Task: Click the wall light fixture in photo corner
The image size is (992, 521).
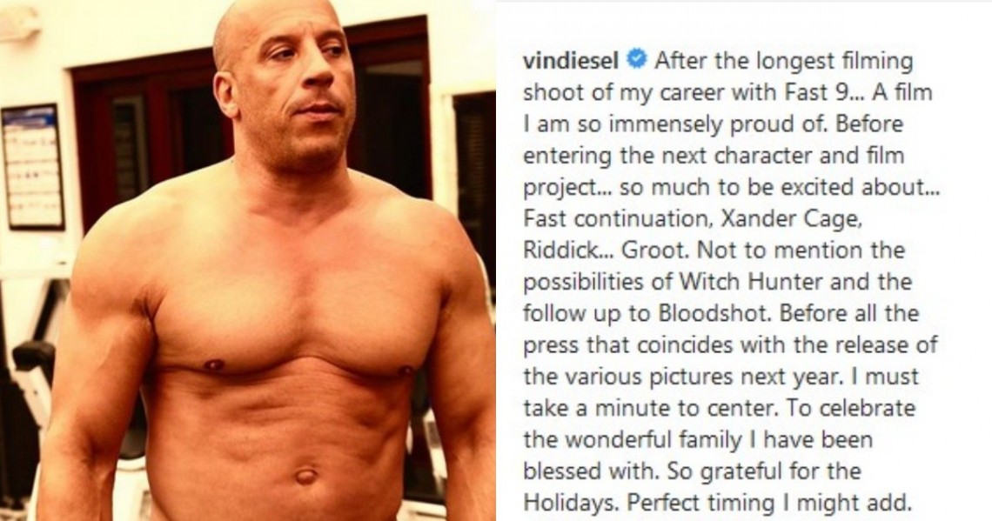Action: point(16,25)
